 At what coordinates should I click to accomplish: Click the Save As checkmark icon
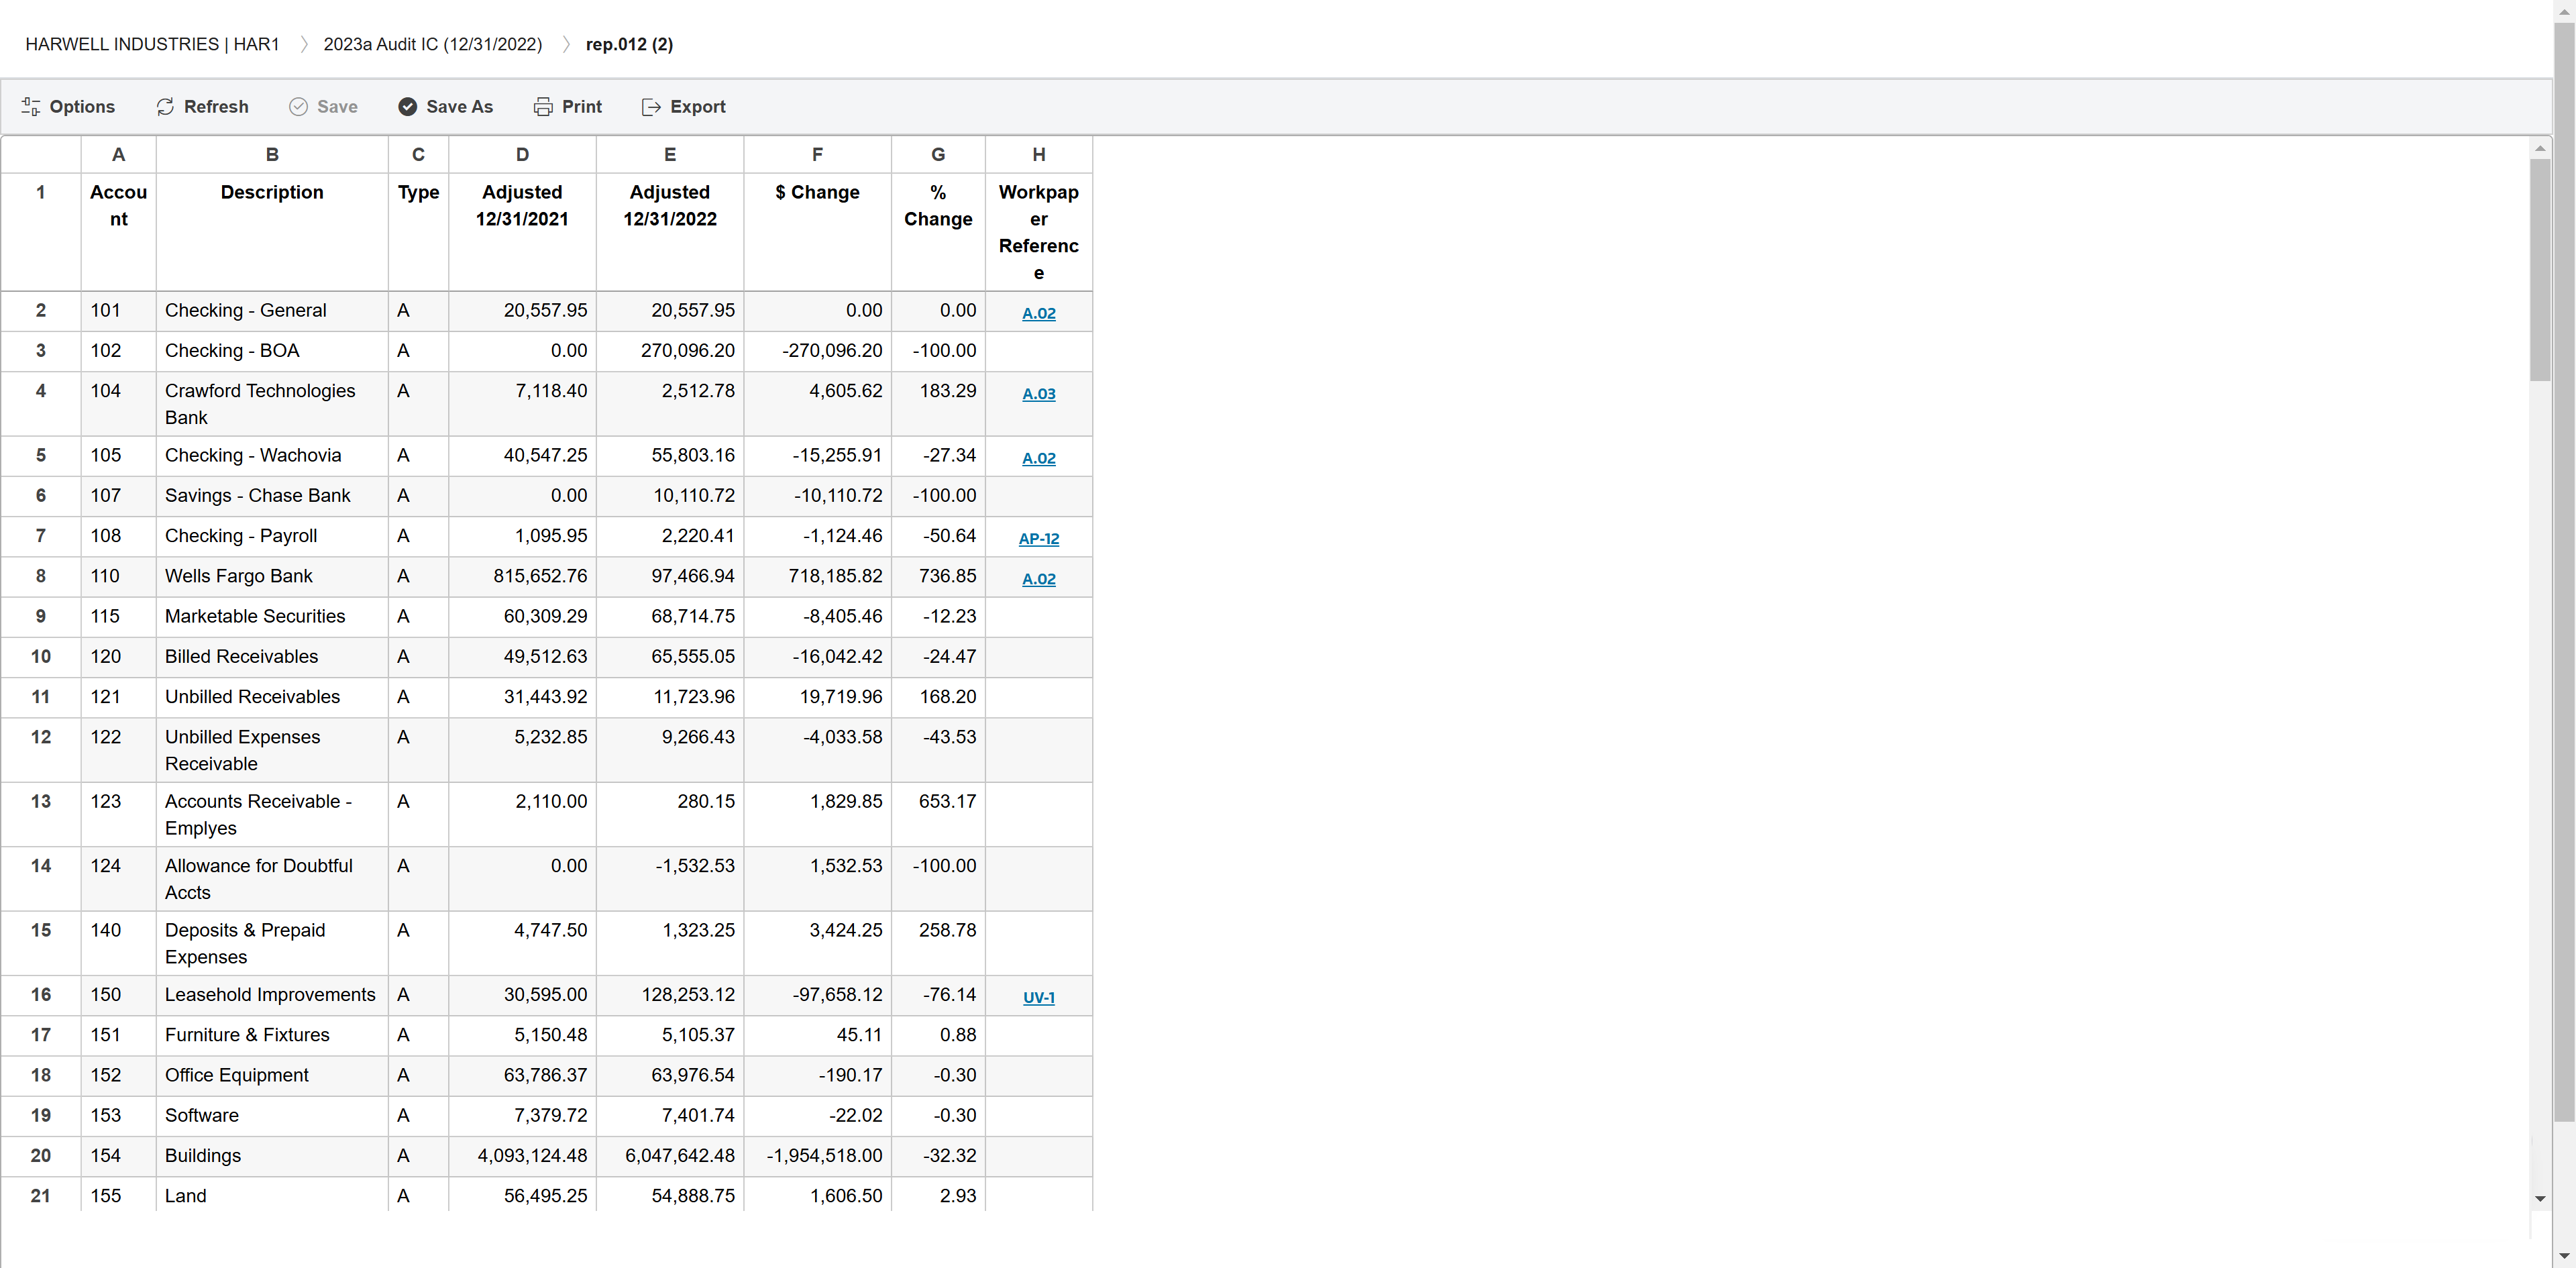[x=407, y=106]
